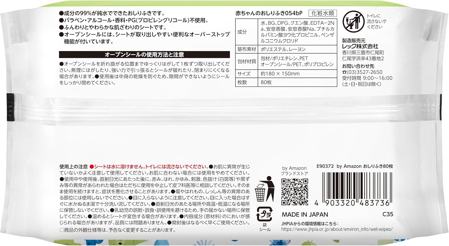Select the JHPIAからの環境情報はこちら text
The height and width of the screenshot is (246, 449).
[x=310, y=224]
